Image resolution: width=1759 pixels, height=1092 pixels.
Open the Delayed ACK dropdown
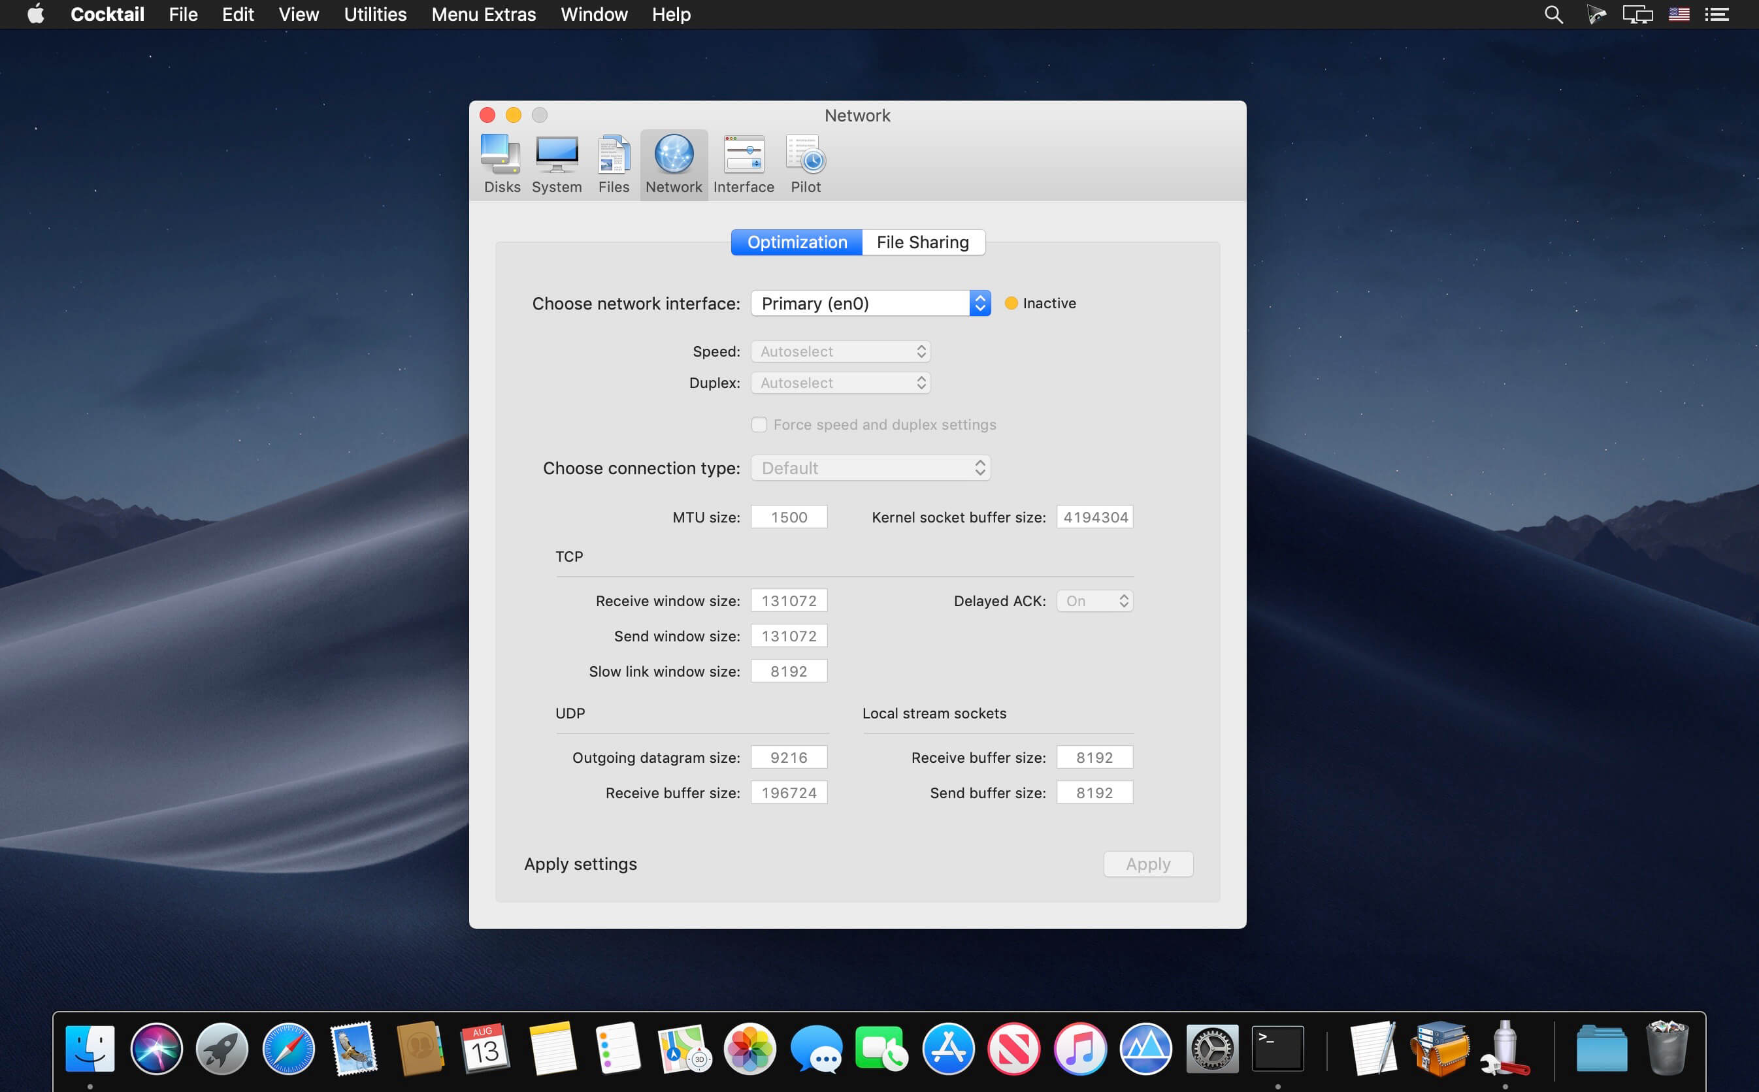[1094, 601]
